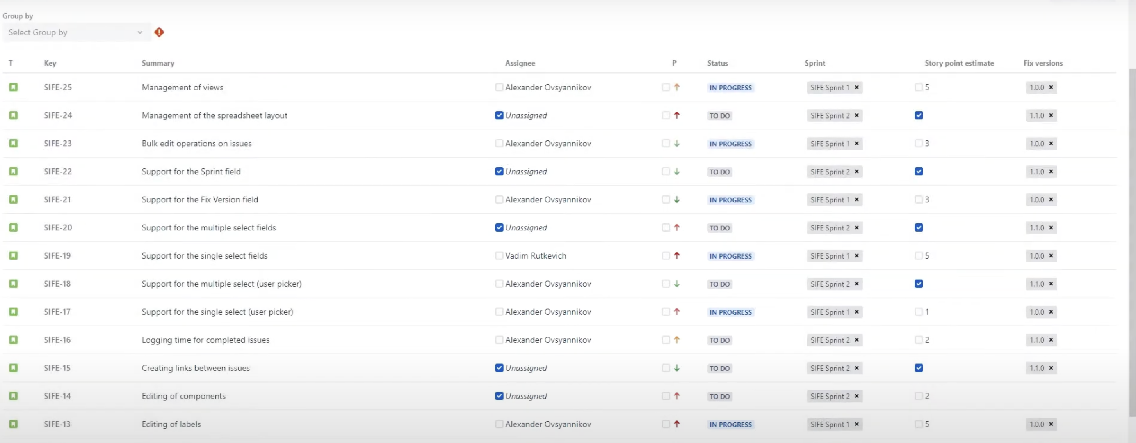Screen dimensions: 1136x443
Task: Click the red high-priority arrow on SIFE-25
Action: (677, 87)
